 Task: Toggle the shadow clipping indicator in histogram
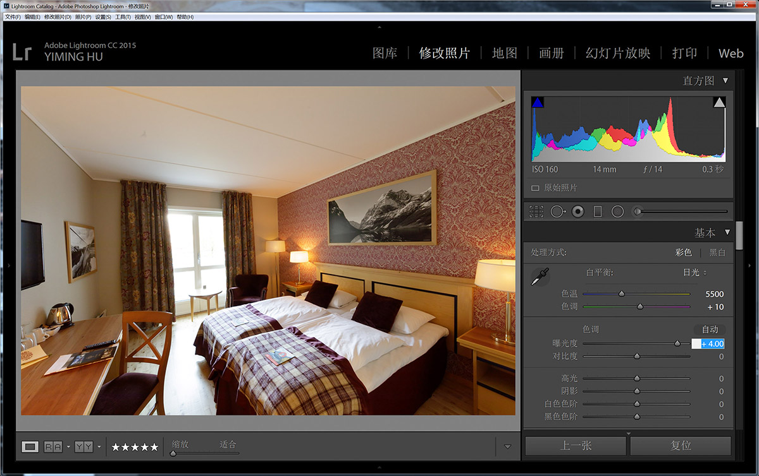538,103
